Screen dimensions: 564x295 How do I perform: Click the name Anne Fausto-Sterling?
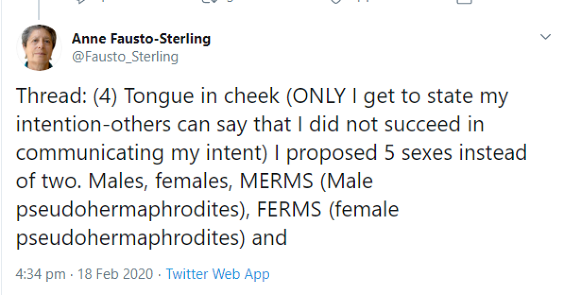141,38
